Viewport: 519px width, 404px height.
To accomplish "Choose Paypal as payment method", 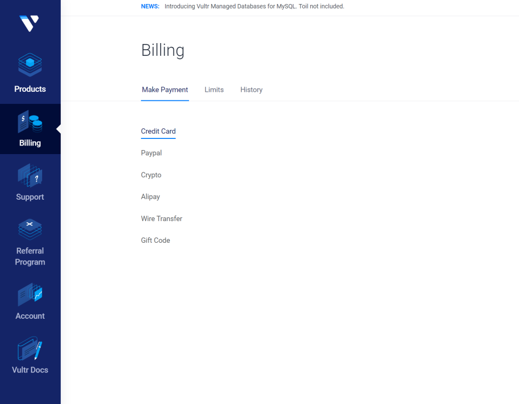I will (x=151, y=153).
